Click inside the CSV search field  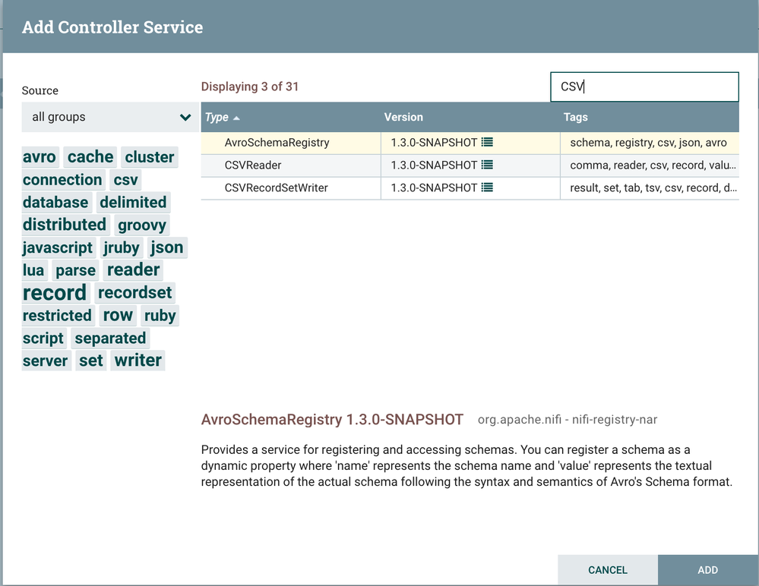coord(644,87)
